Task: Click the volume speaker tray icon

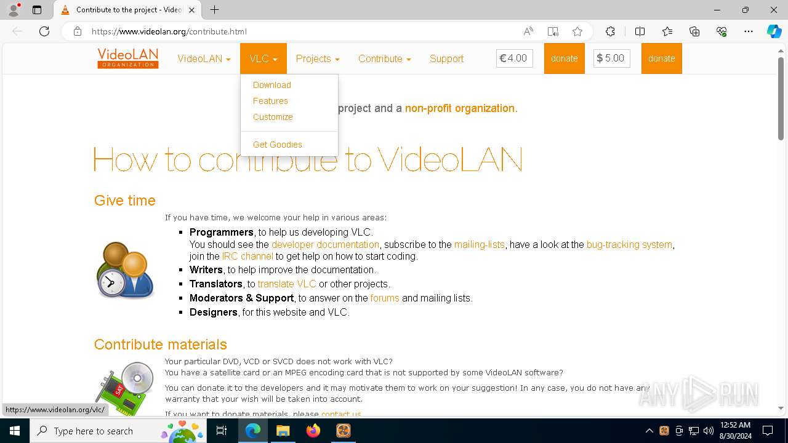Action: click(x=709, y=431)
